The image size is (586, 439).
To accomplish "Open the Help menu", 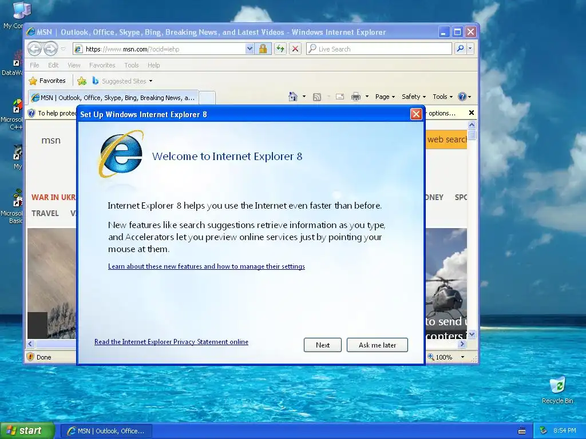I will (153, 65).
